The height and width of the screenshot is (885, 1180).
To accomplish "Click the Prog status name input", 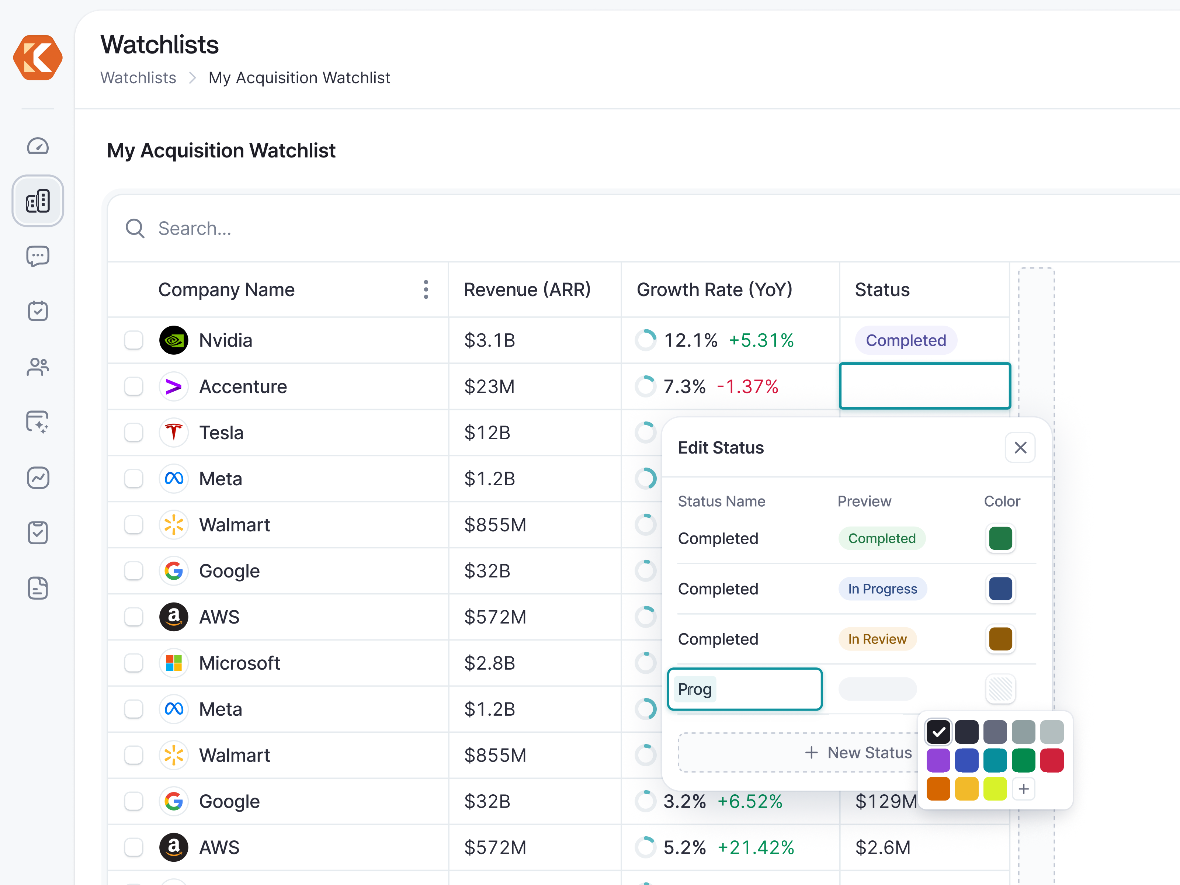I will pyautogui.click(x=745, y=689).
